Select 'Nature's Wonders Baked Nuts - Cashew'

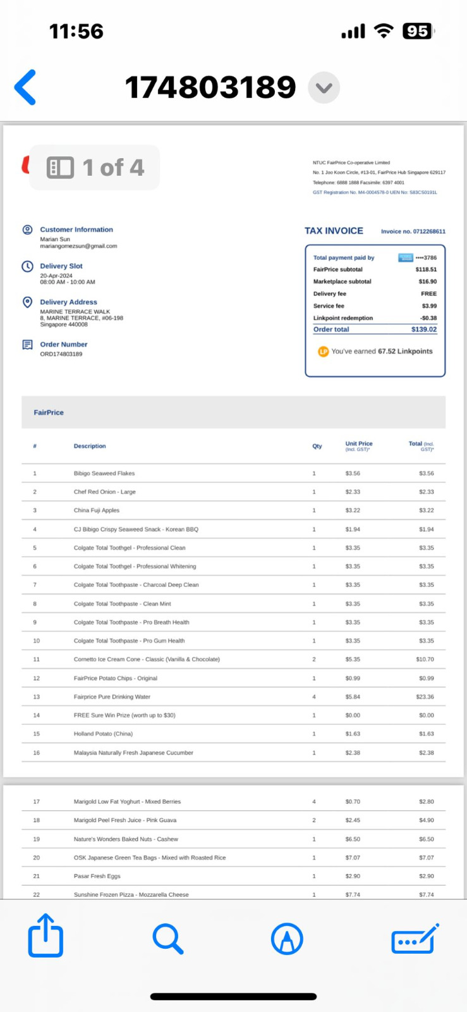tap(126, 839)
